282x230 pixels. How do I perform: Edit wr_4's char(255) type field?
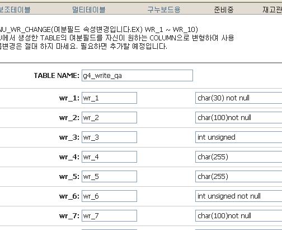[239, 157]
